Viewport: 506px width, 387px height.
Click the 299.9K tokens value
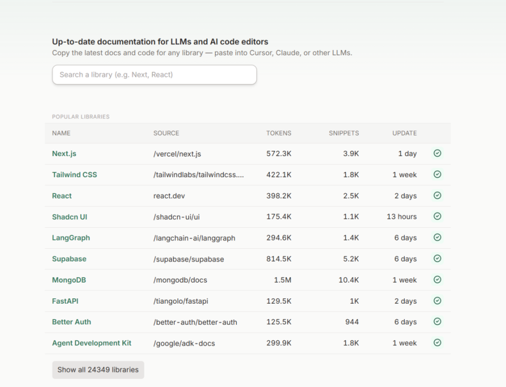click(x=279, y=343)
